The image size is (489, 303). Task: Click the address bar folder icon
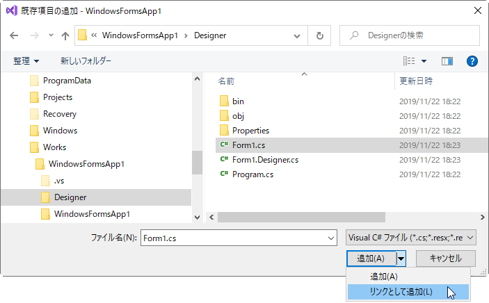pos(82,35)
